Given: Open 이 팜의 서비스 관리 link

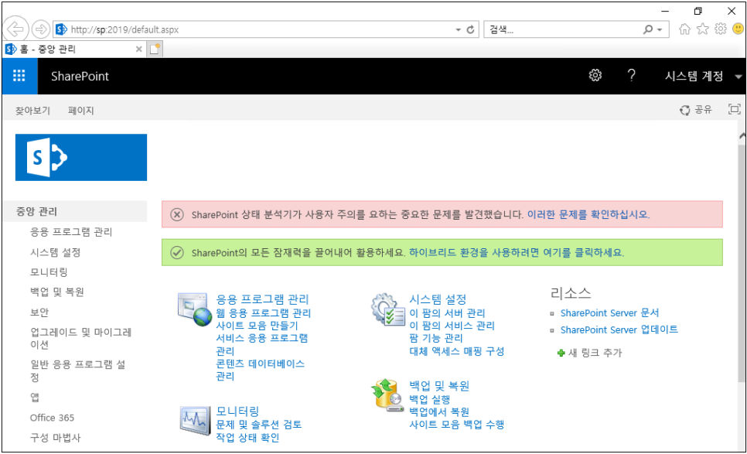Looking at the screenshot, I should (x=452, y=326).
